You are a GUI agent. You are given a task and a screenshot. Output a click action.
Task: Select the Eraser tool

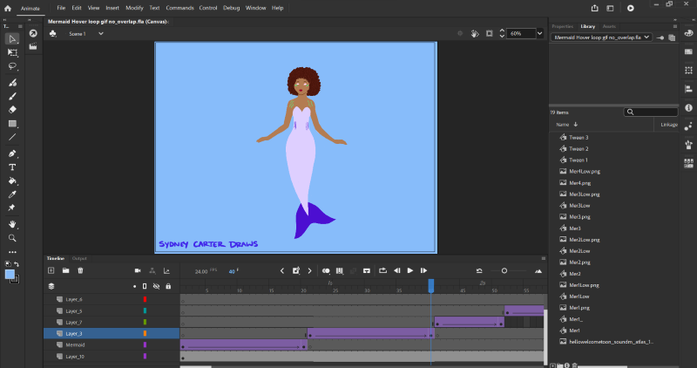12,110
